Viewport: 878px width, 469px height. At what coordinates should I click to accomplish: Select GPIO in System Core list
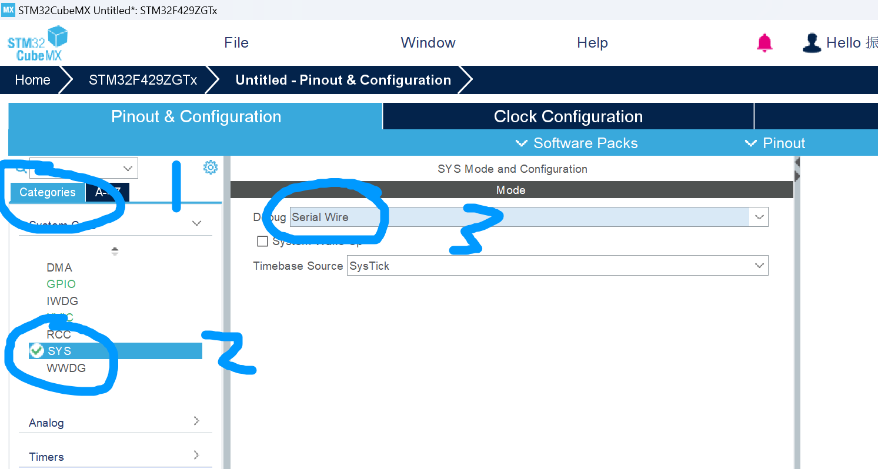click(61, 284)
